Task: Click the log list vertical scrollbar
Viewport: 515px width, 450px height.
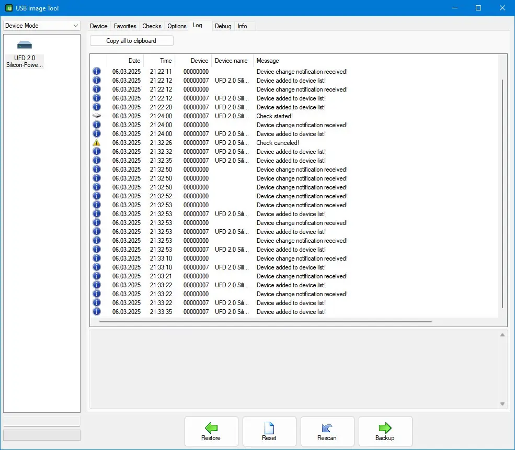Action: (x=502, y=193)
